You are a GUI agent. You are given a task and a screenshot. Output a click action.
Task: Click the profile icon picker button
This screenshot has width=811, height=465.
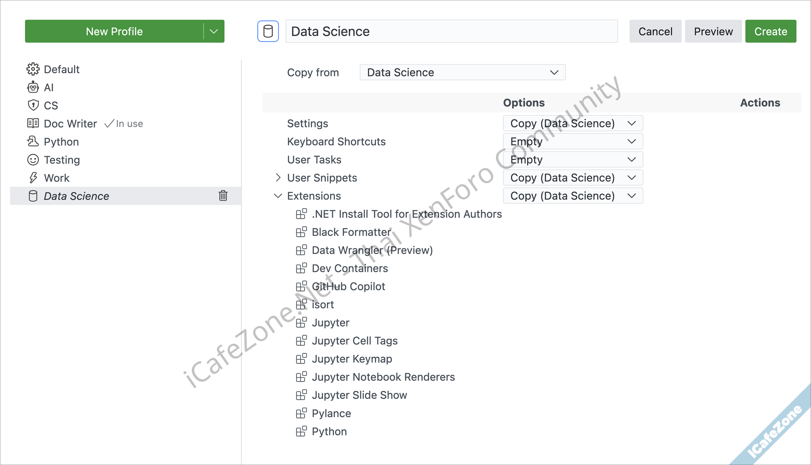(268, 31)
